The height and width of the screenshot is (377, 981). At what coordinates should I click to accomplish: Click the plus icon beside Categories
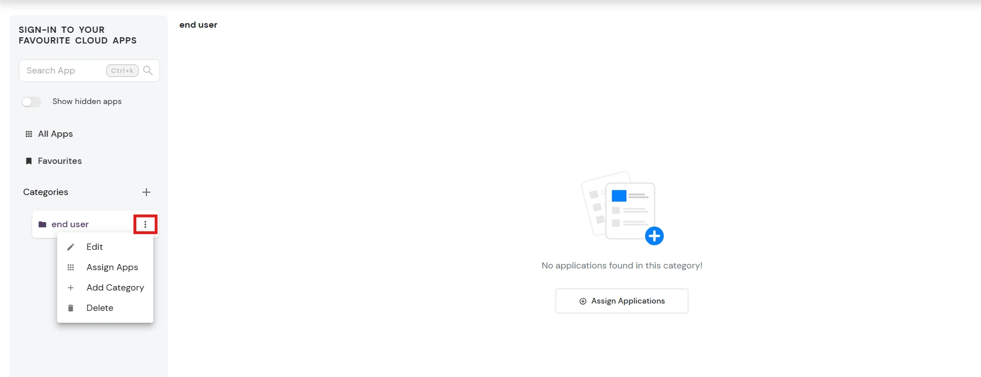(x=146, y=192)
